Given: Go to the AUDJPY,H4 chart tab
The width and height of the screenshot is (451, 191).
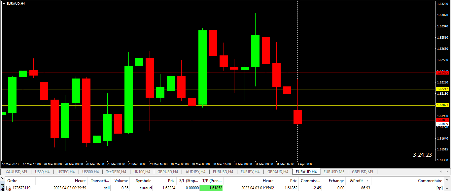Looking at the screenshot, I should click(195, 172).
